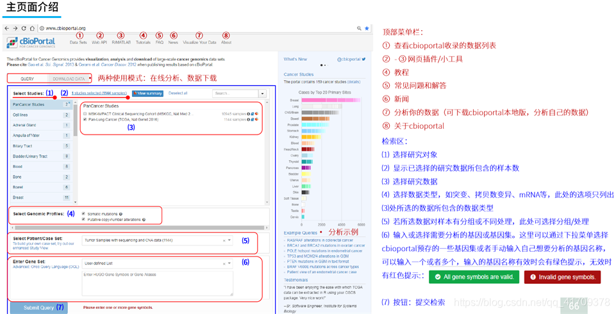Go to browser home page icon
Image resolution: width=616 pixels, height=314 pixels.
[32, 28]
